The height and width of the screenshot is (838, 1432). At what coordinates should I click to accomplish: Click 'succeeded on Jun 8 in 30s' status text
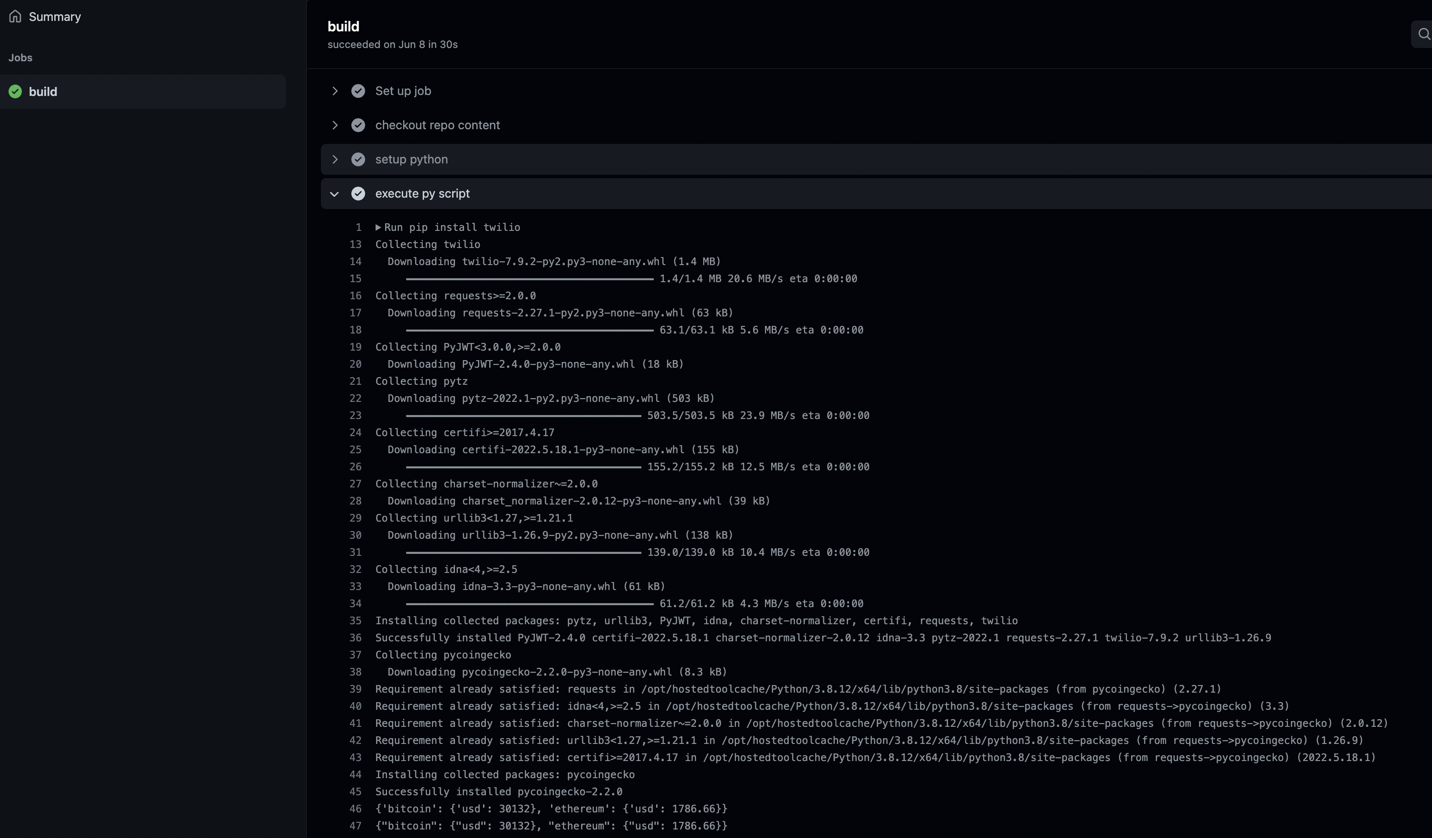[392, 44]
